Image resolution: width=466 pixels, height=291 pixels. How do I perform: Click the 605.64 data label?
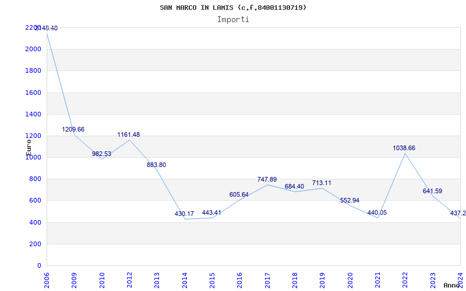239,194
